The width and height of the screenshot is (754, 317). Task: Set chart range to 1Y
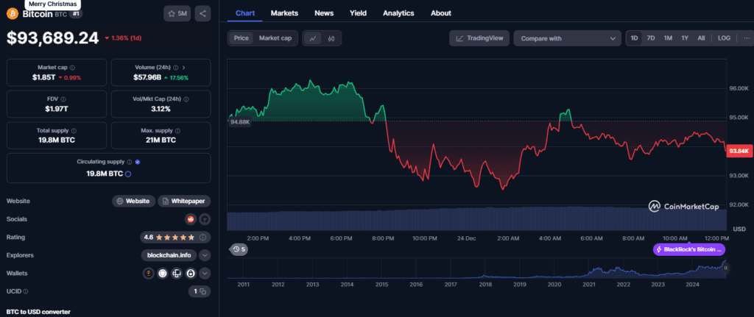tap(685, 38)
